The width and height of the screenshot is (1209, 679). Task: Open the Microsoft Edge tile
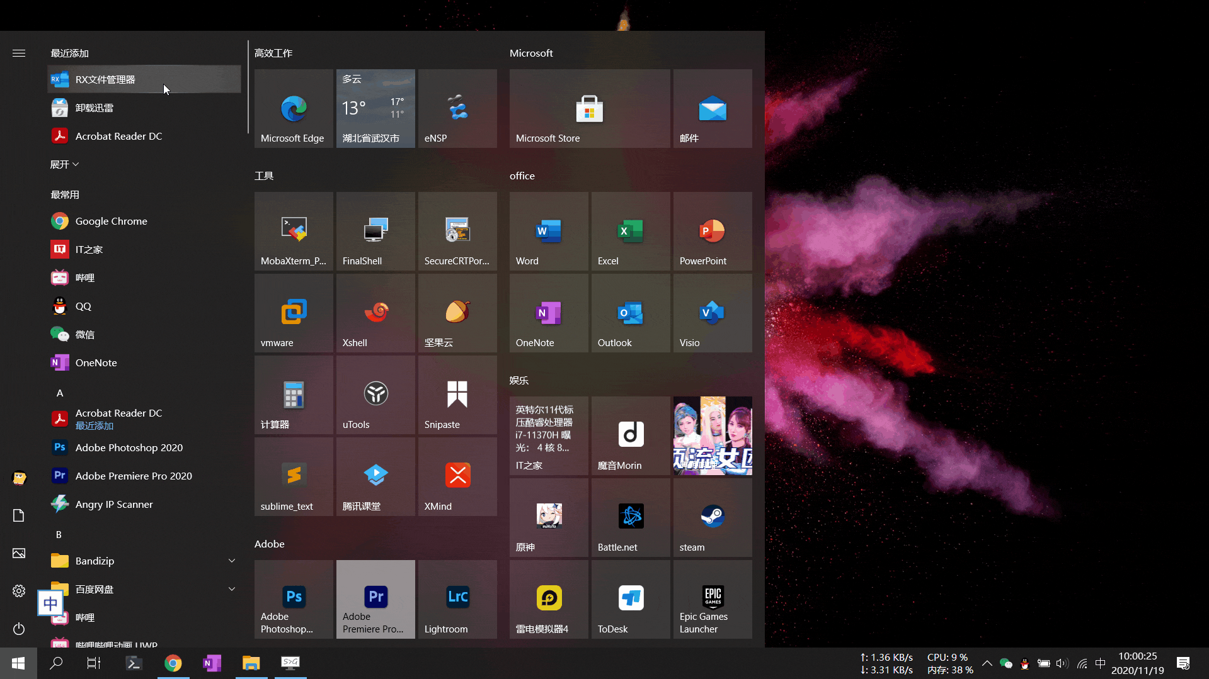[x=294, y=108]
